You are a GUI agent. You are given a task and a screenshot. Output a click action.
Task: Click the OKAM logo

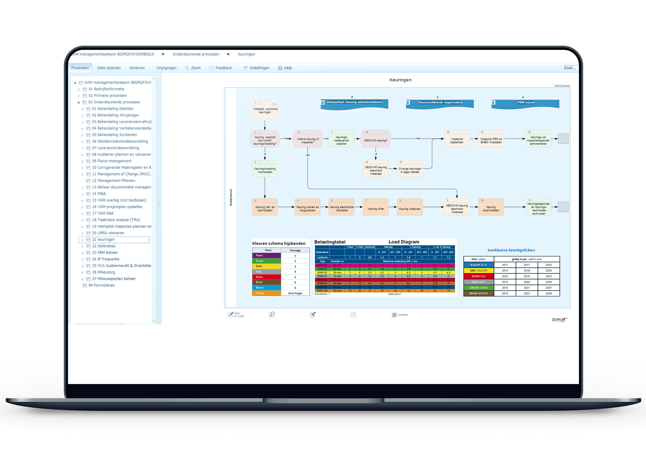point(559,320)
